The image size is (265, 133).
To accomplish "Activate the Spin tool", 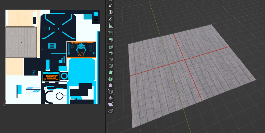I will pyautogui.click(x=111, y=79).
